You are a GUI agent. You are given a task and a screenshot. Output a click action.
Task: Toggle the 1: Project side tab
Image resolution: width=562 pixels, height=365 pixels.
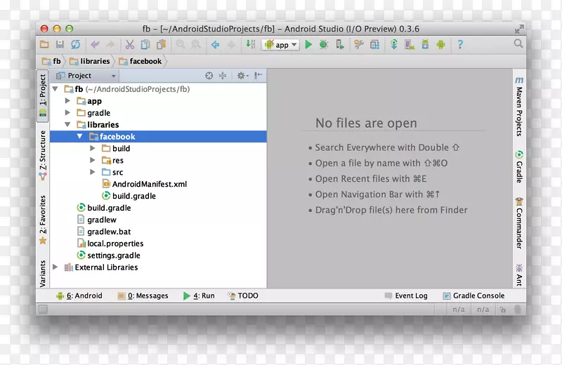pyautogui.click(x=43, y=95)
